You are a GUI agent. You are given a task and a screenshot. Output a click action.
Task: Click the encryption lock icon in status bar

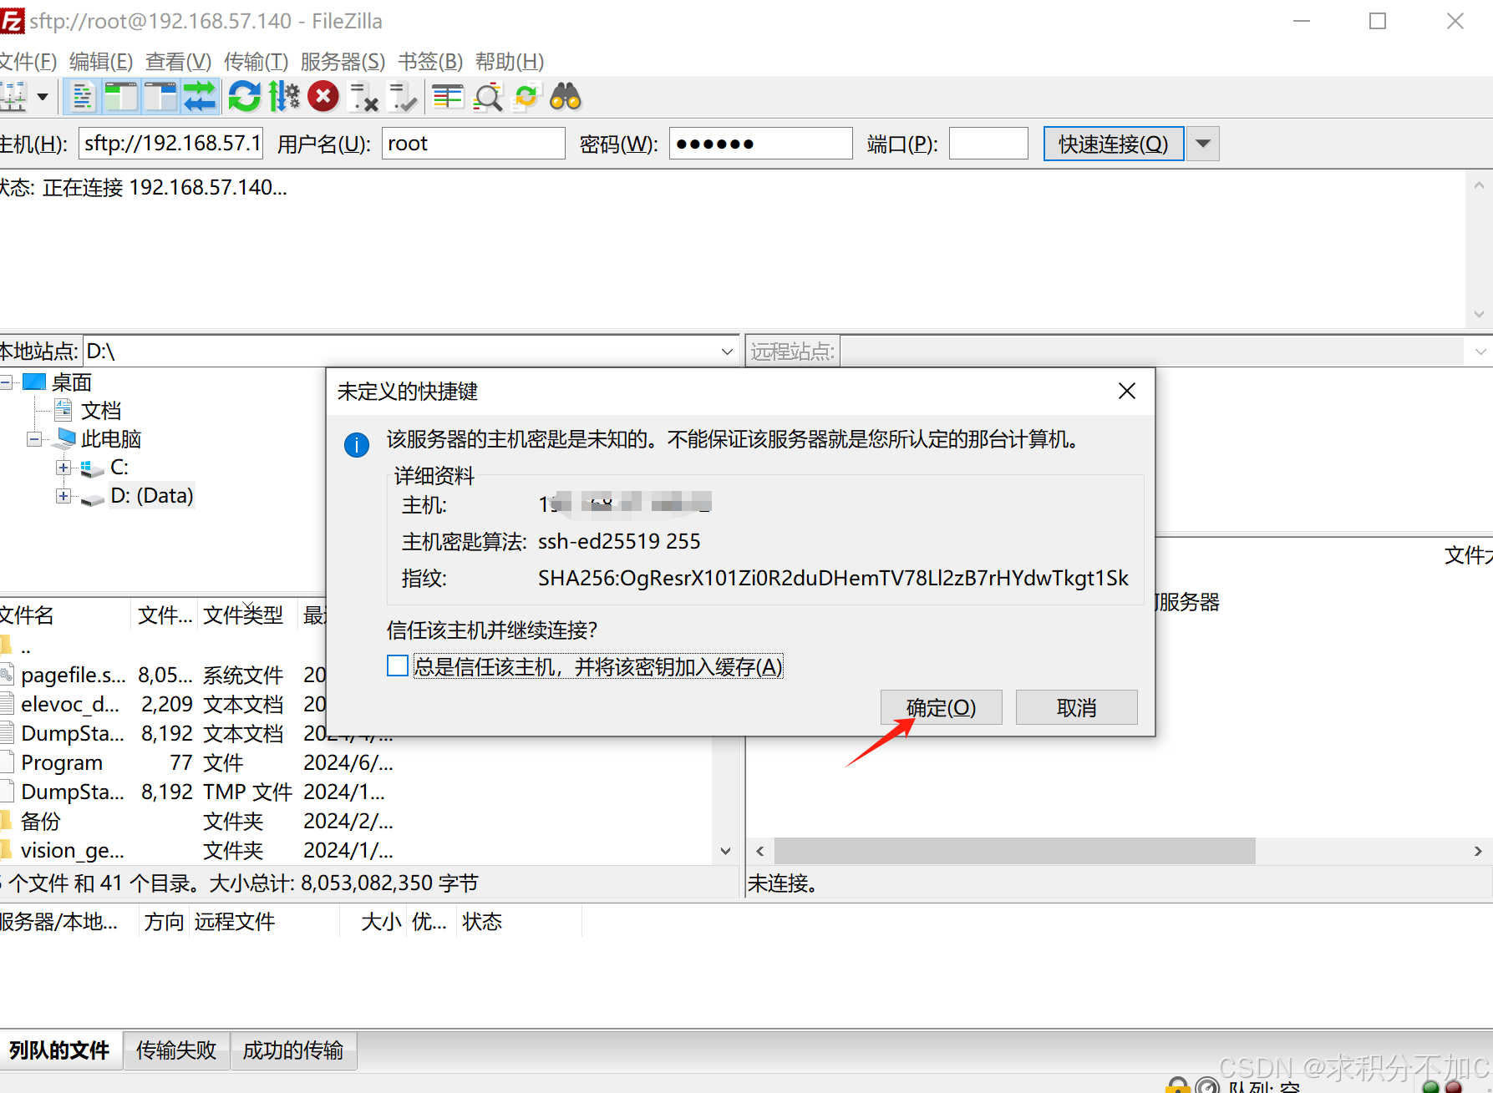coord(1177,1085)
